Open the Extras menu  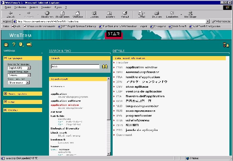(x=58, y=7)
